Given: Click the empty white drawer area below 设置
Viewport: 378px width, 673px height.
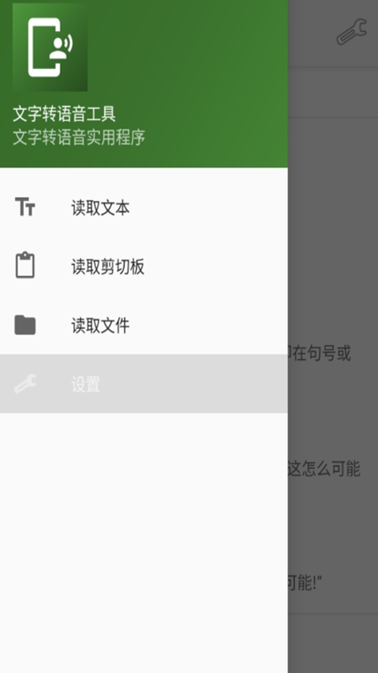Looking at the screenshot, I should (144, 543).
